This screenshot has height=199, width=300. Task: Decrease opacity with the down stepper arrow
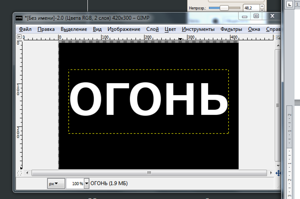[262, 10]
